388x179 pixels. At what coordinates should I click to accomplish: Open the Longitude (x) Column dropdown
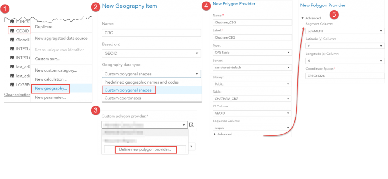point(345,61)
